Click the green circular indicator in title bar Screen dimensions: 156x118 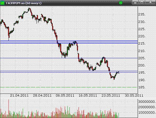121,3
